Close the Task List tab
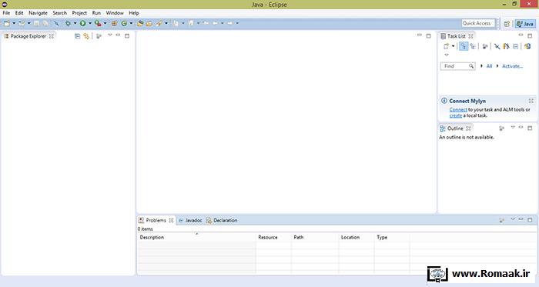The height and width of the screenshot is (287, 539). pos(470,36)
